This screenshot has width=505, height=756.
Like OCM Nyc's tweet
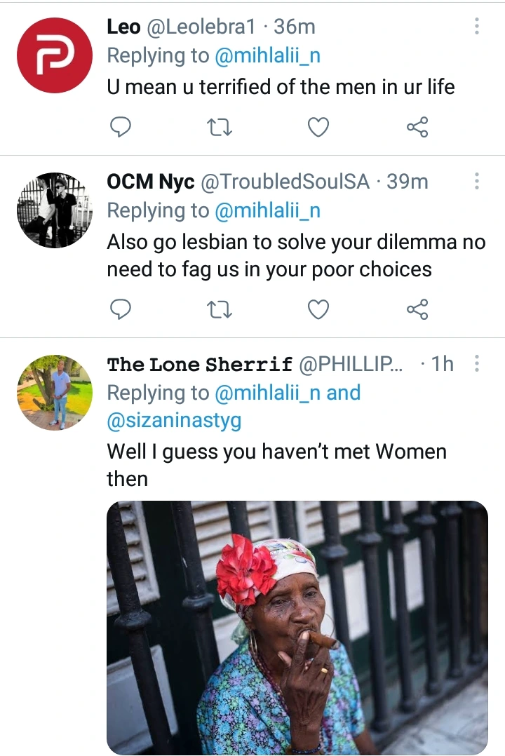(x=318, y=309)
